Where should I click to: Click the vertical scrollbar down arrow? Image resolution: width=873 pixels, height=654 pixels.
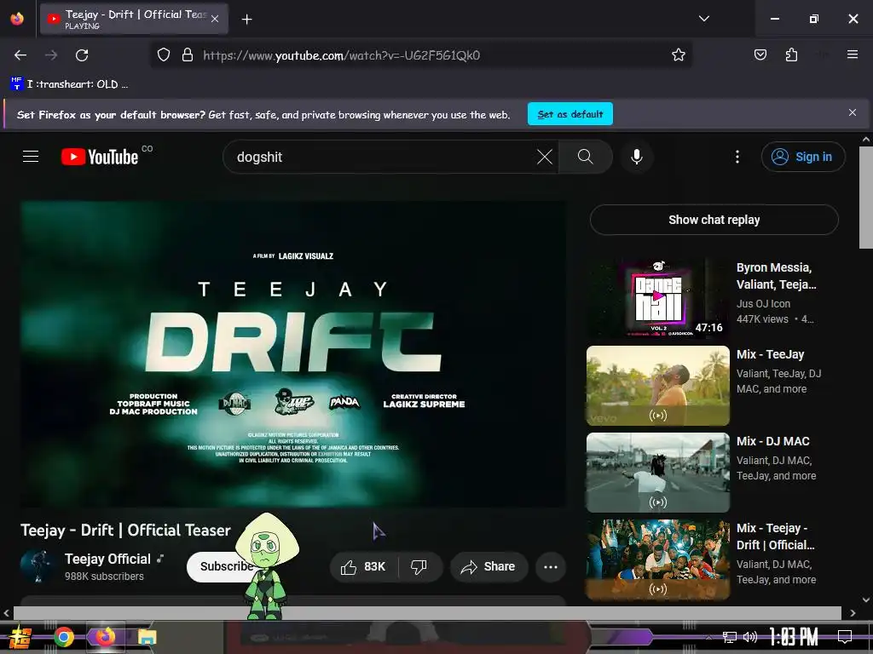(866, 599)
